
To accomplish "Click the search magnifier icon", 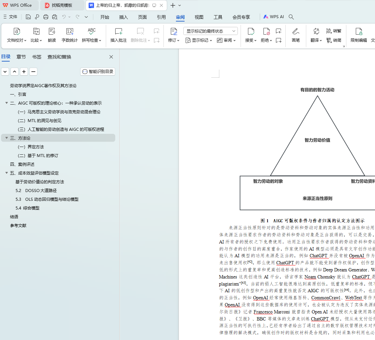I will 291,17.
